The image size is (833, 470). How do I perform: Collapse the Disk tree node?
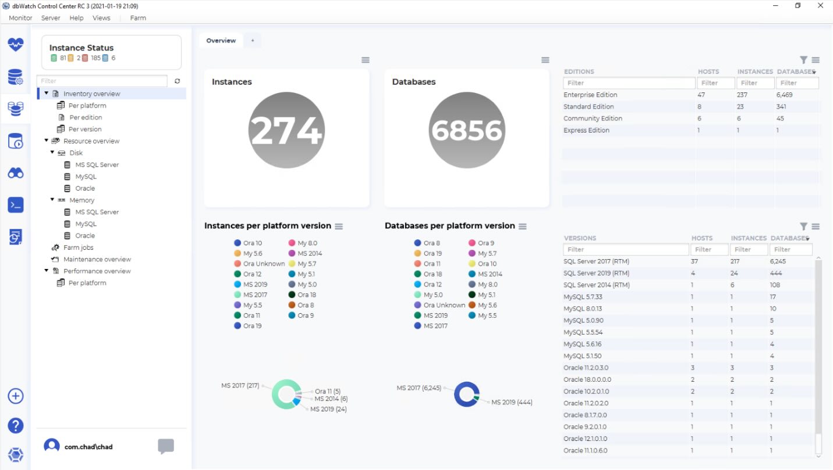[x=52, y=153]
